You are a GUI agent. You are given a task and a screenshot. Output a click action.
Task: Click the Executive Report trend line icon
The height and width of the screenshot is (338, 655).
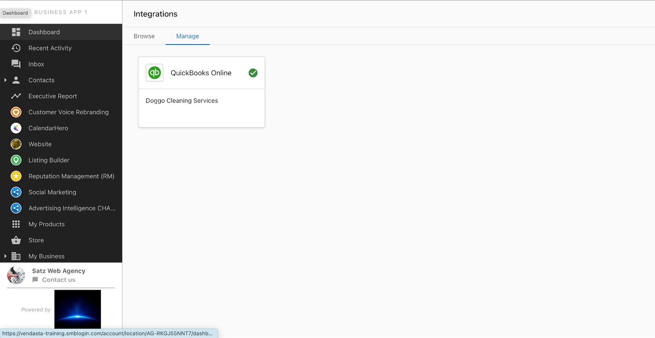tap(16, 96)
